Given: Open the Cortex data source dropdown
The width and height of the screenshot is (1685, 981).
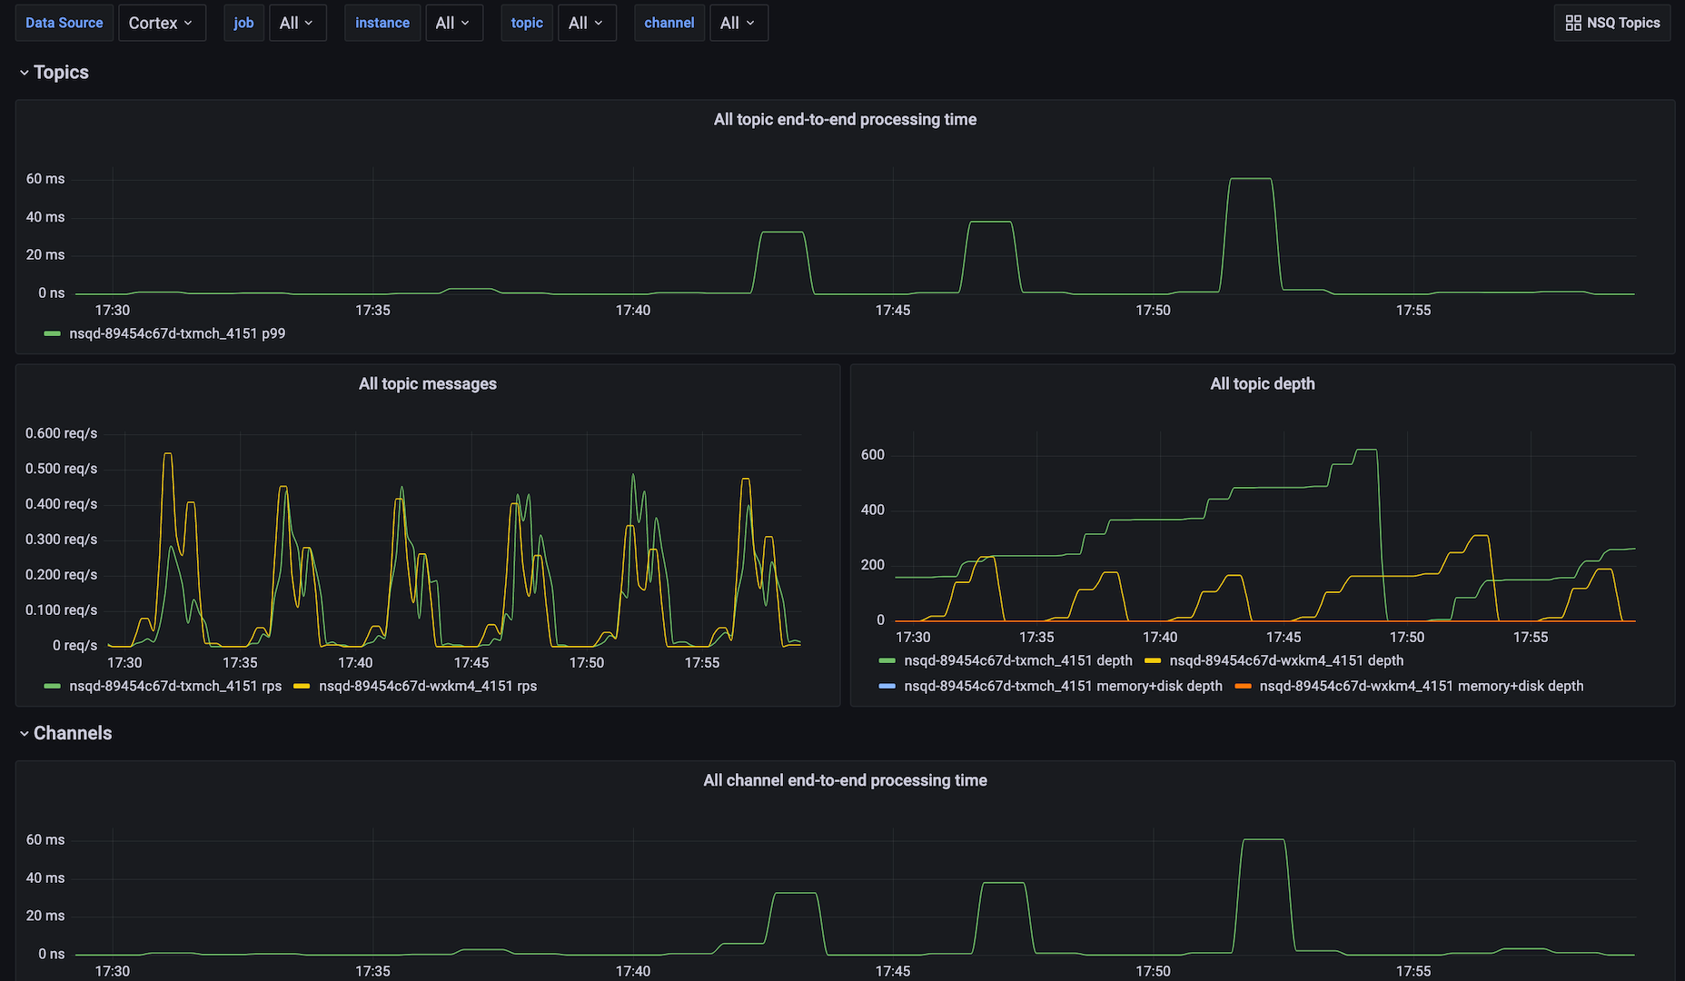Looking at the screenshot, I should [x=162, y=23].
